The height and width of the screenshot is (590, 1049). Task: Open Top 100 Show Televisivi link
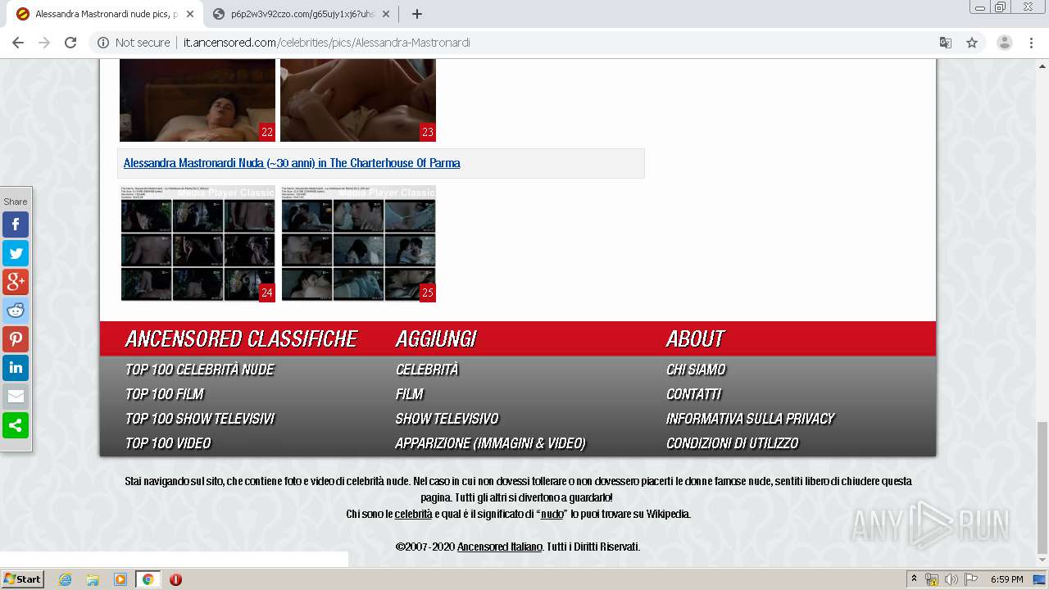[x=199, y=419]
